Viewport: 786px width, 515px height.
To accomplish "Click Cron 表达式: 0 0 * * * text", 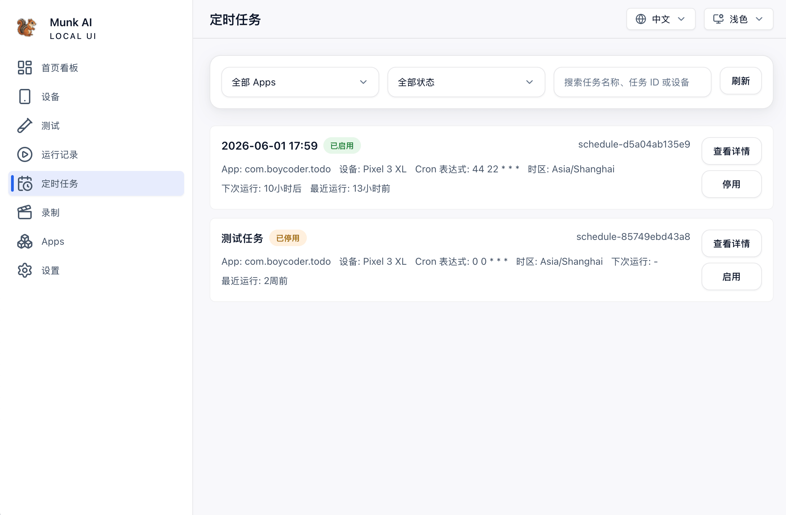I will 461,262.
